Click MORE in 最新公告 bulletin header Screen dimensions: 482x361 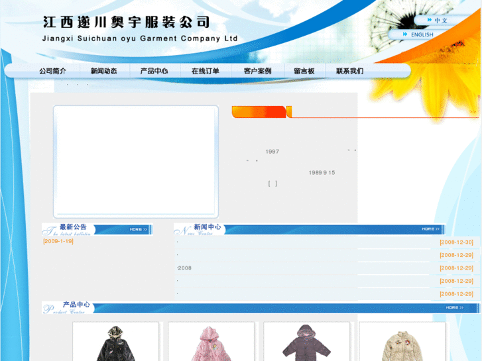point(139,229)
